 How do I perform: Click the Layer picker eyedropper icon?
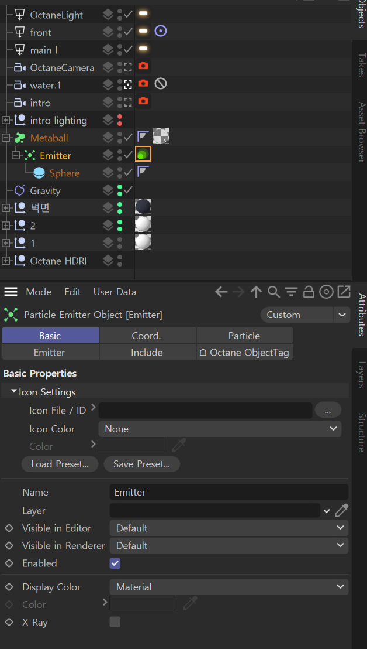[341, 510]
